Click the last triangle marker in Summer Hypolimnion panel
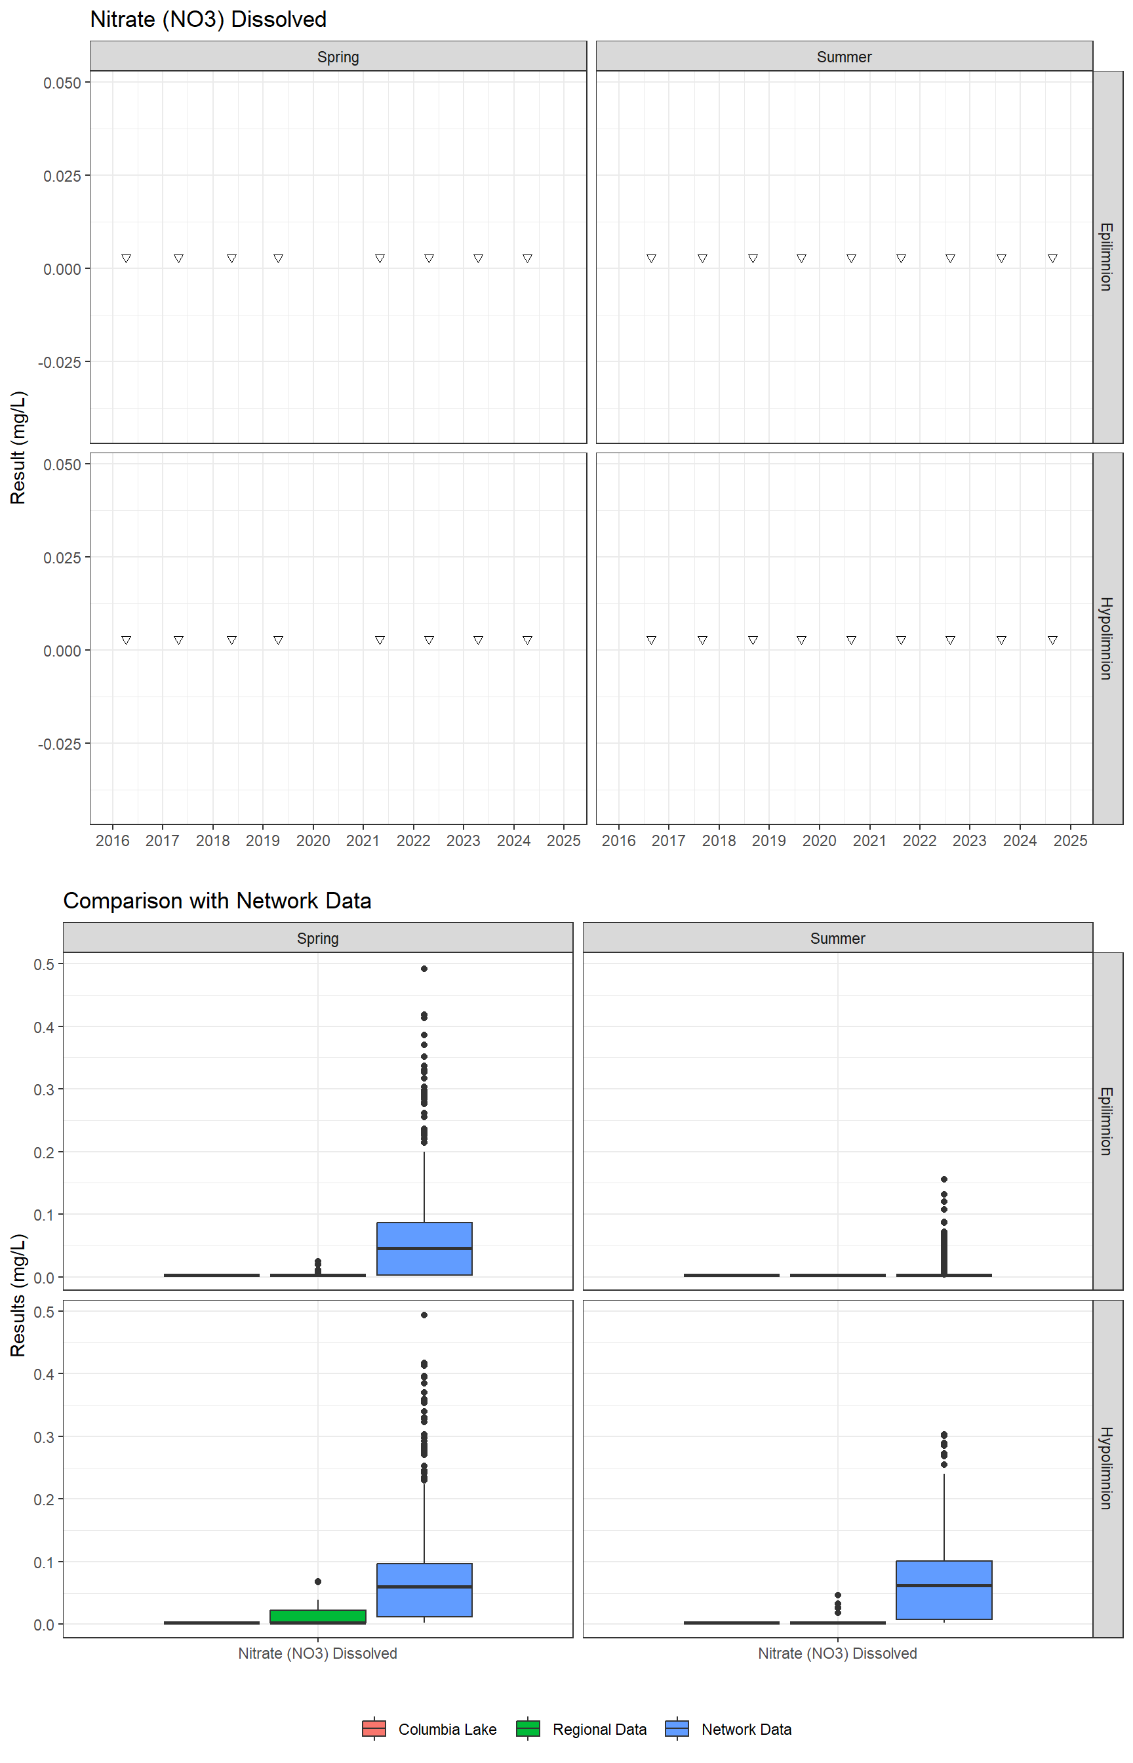Screen dimensions: 1133x1763 coord(1052,640)
